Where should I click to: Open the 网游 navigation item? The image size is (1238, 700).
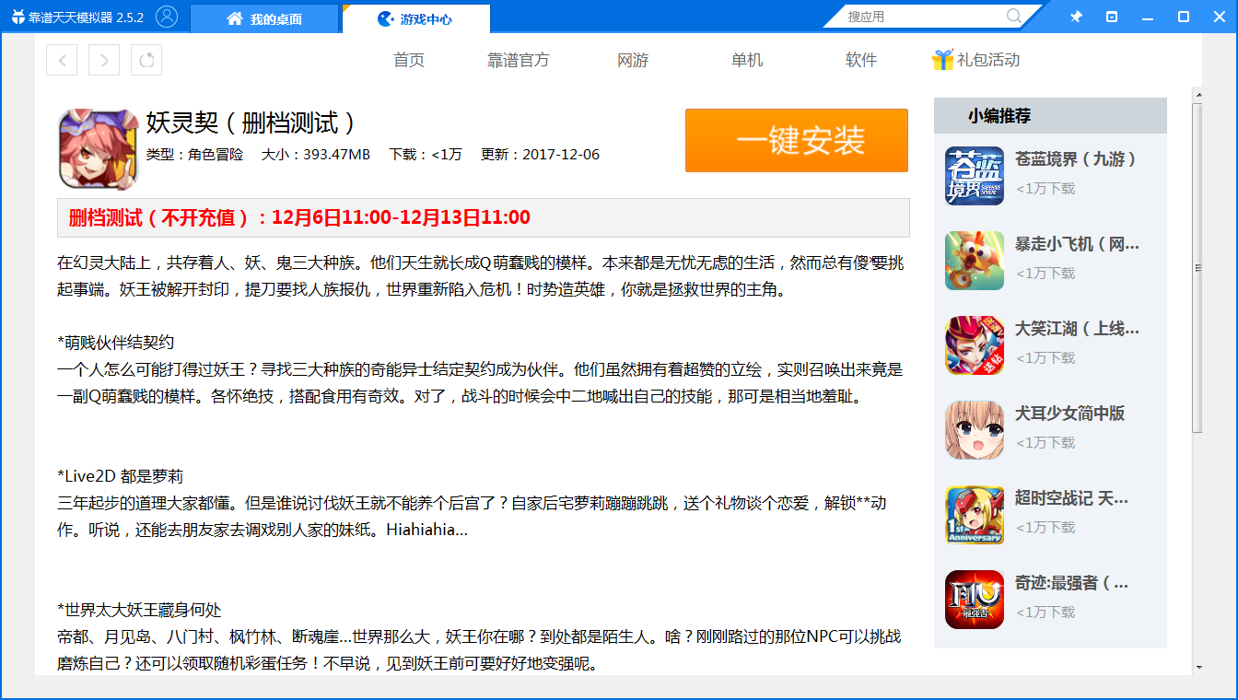tap(633, 60)
